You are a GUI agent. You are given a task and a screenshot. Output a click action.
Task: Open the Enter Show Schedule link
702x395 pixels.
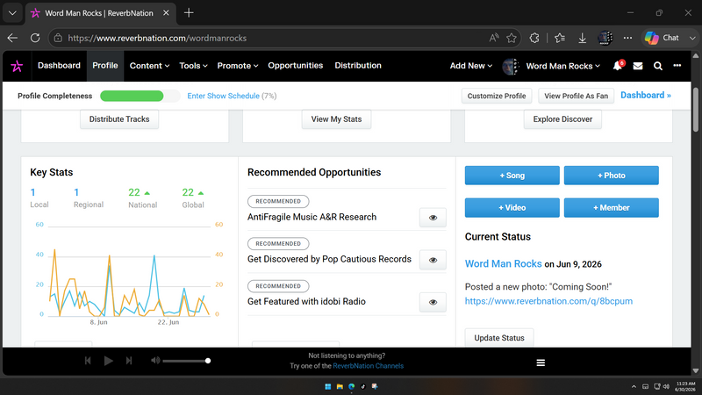(x=224, y=96)
